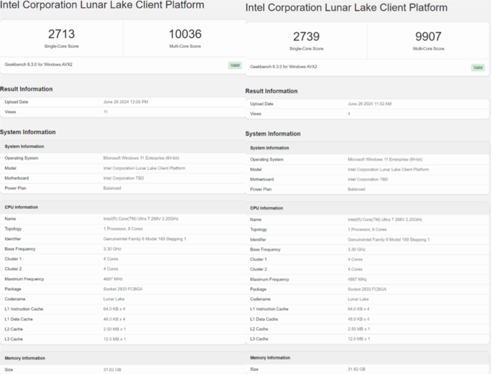Click the Single-Core Score label under 2713
Viewport: 491px width, 374px height.
point(62,46)
